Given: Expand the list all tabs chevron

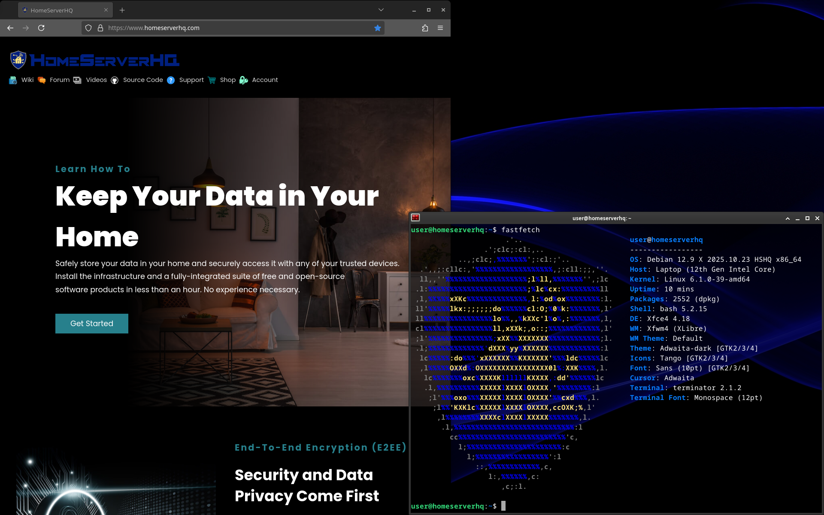Looking at the screenshot, I should 381,10.
